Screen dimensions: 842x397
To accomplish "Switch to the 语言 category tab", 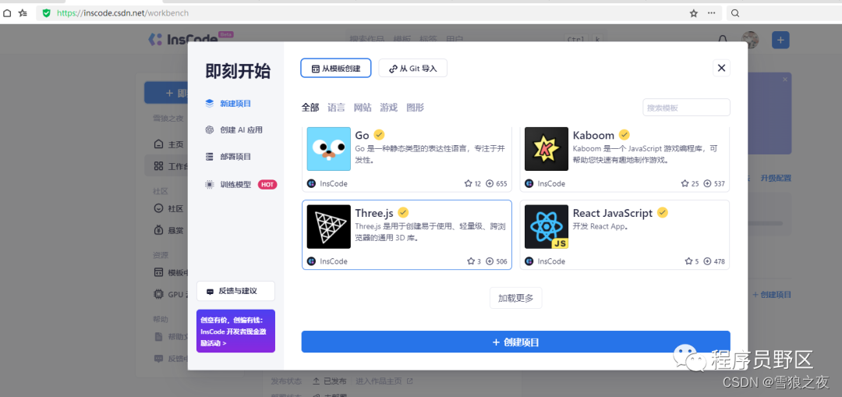I will (336, 108).
